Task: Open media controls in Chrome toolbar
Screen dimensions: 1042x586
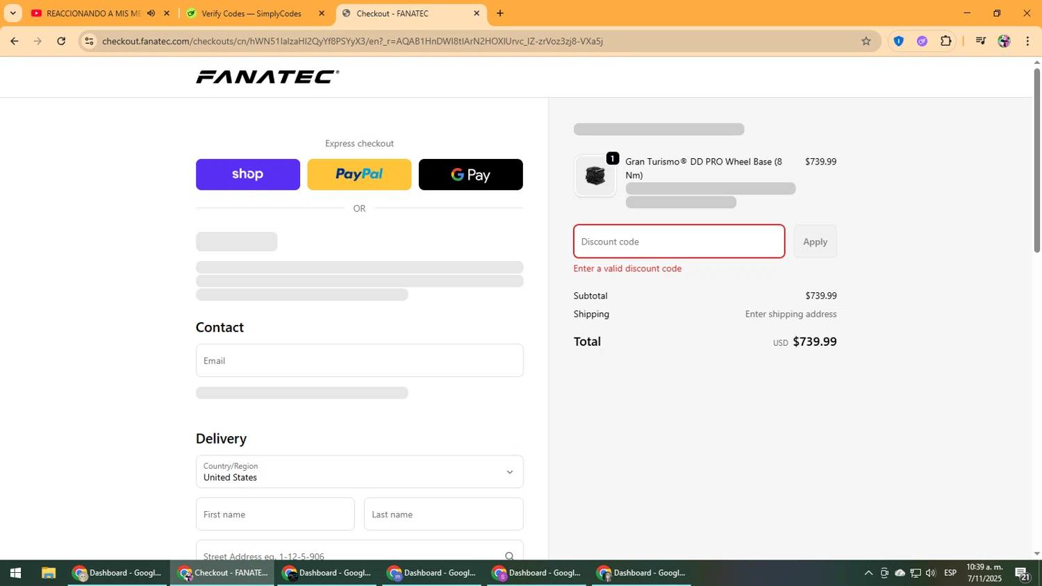Action: 980,41
